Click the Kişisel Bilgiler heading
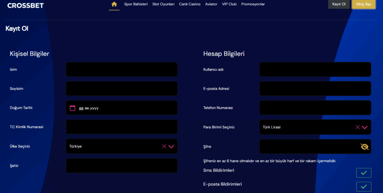Image resolution: width=383 pixels, height=193 pixels. [x=29, y=54]
